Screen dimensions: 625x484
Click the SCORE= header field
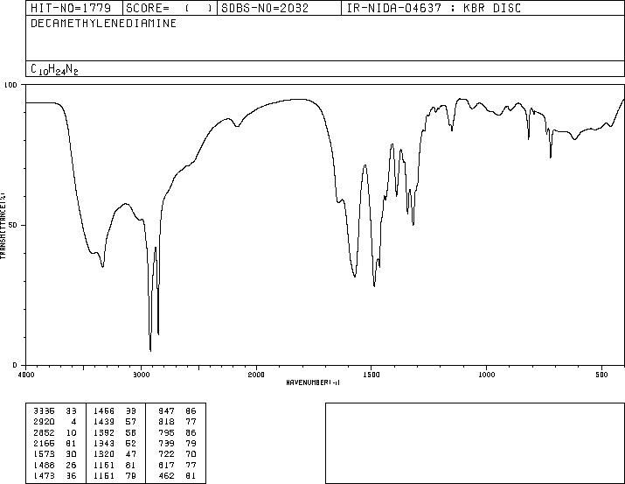(x=170, y=8)
